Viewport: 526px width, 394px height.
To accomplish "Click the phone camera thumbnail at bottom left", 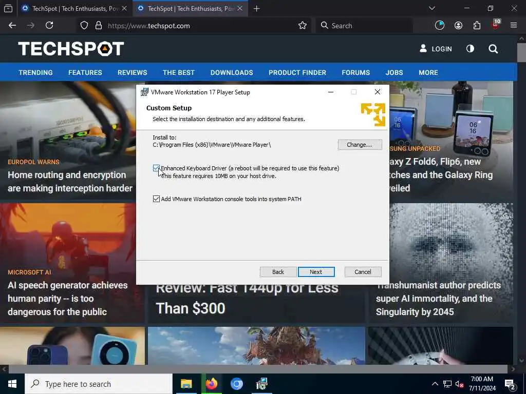I will click(72, 346).
